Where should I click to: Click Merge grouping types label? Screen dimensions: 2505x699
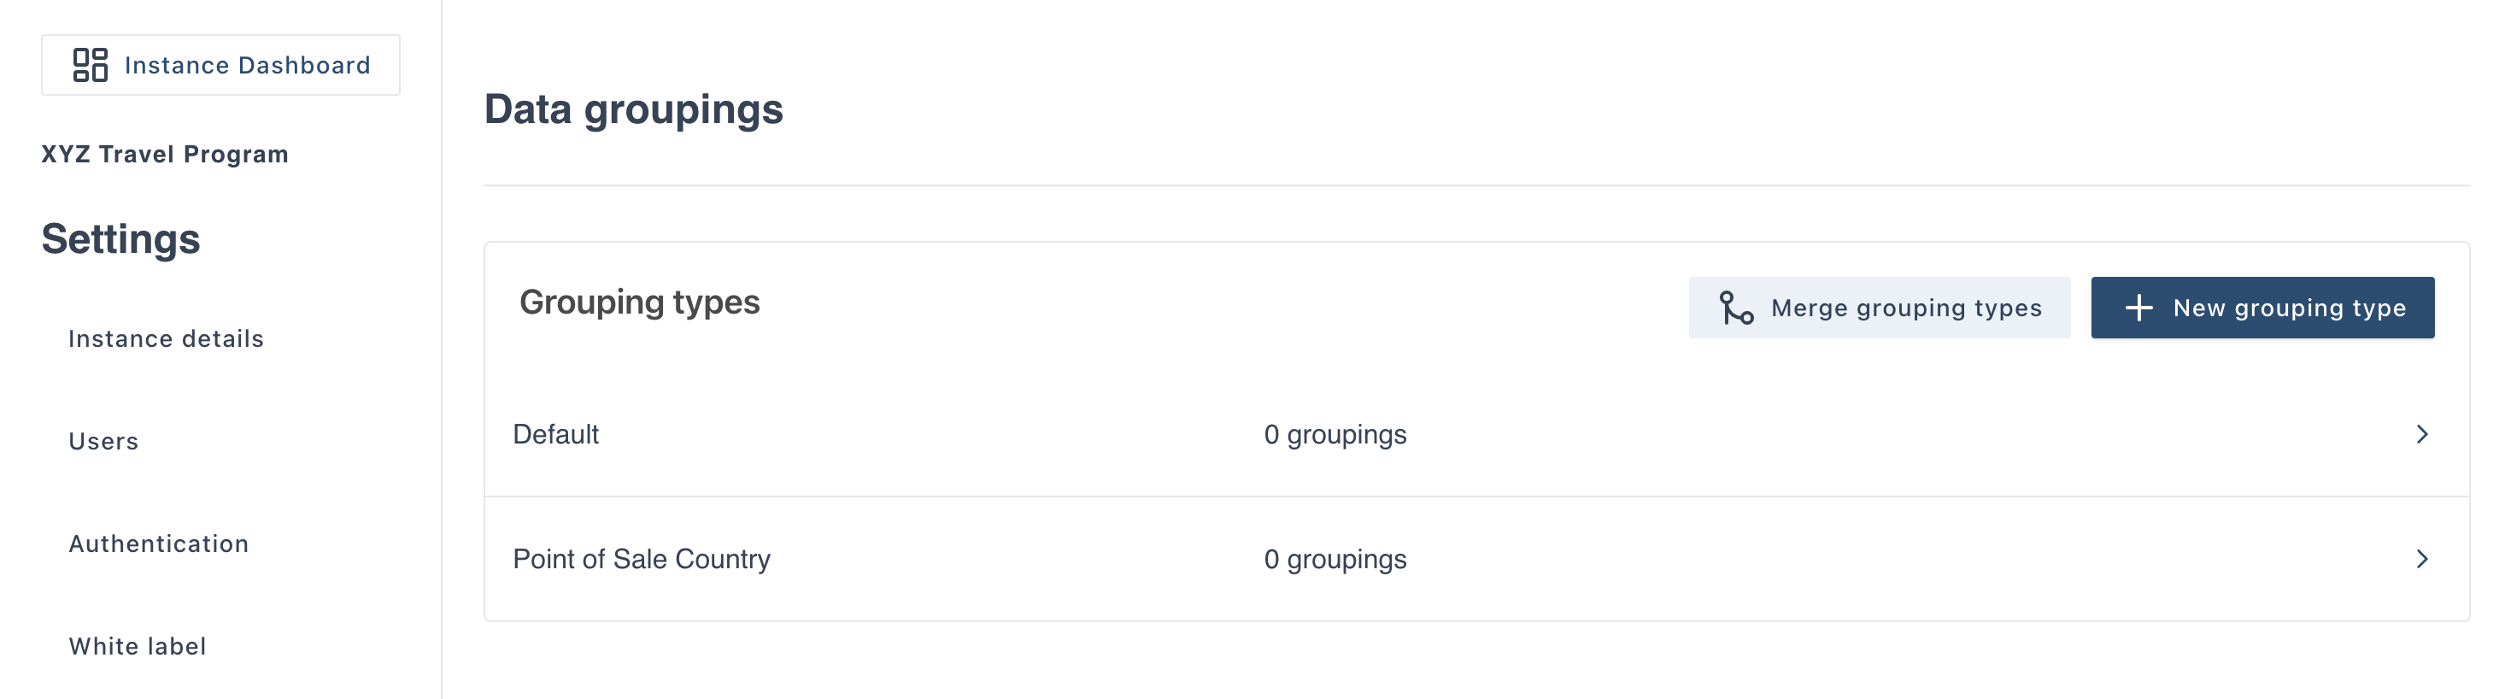(1906, 308)
